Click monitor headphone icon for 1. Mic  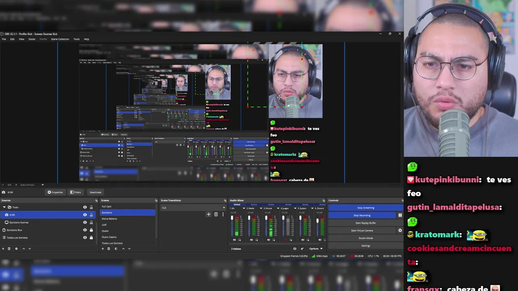(240, 240)
